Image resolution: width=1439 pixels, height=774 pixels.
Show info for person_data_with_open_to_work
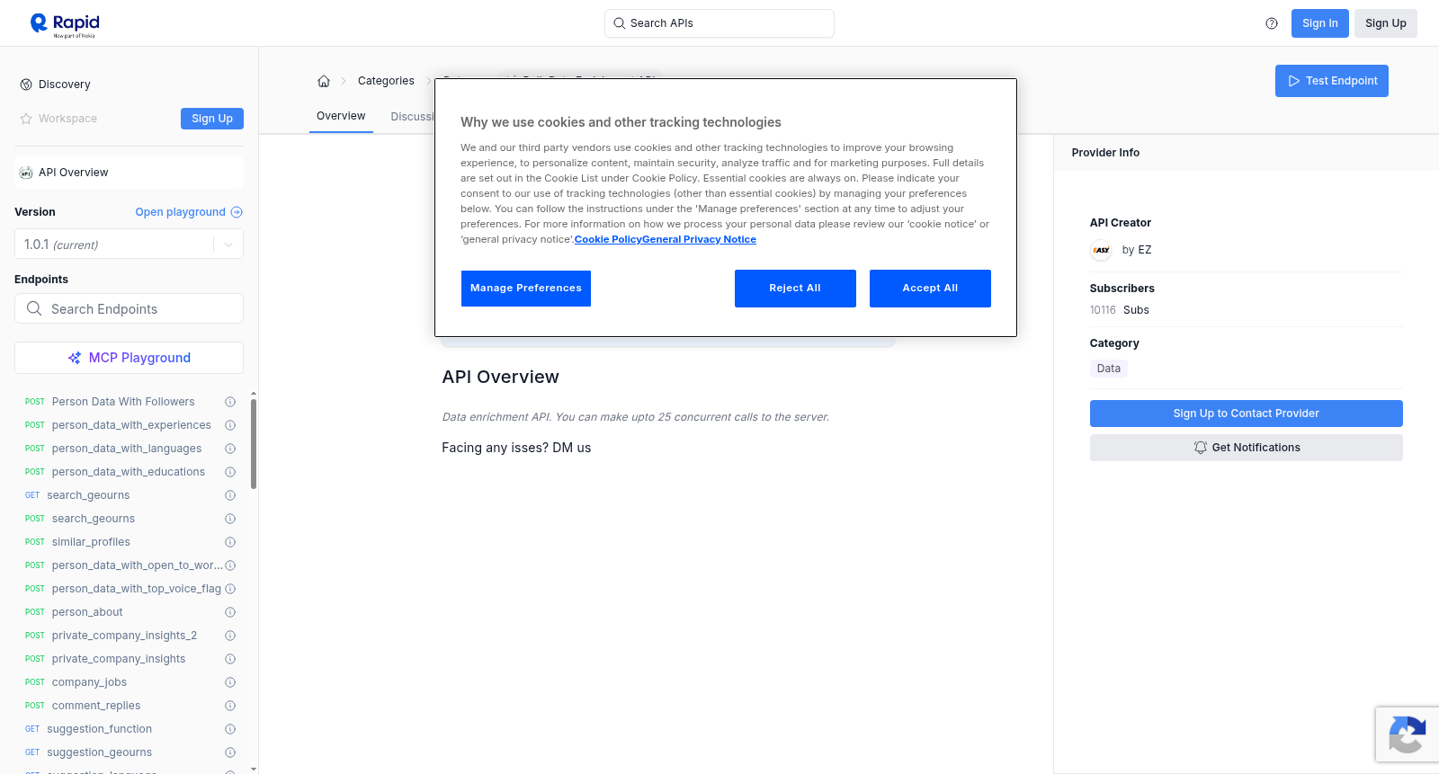[x=230, y=565]
